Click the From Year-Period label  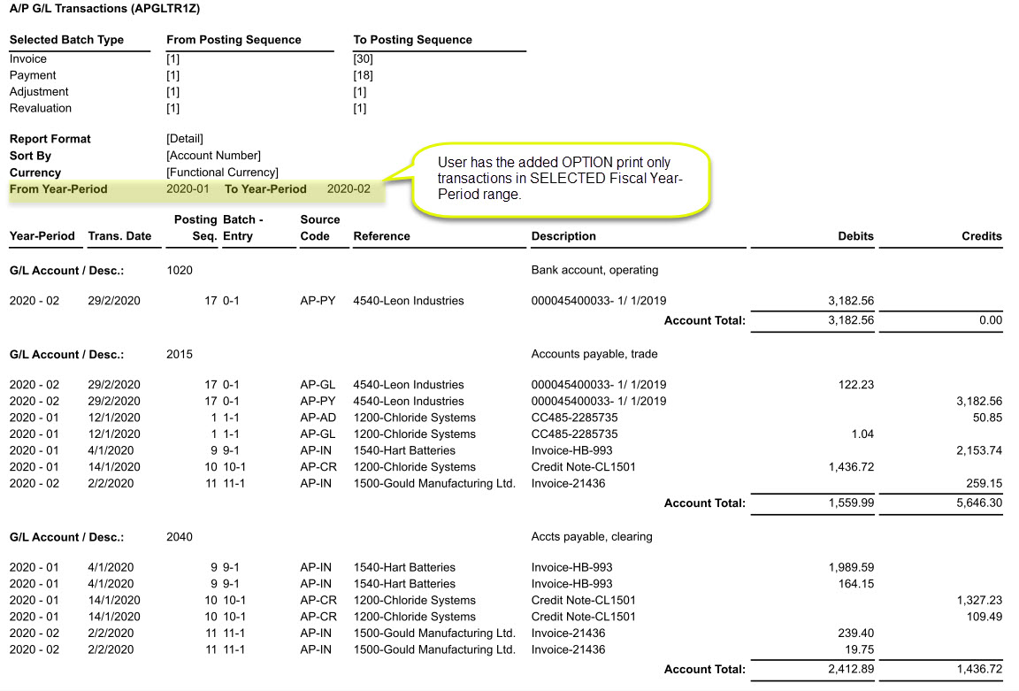tap(58, 189)
